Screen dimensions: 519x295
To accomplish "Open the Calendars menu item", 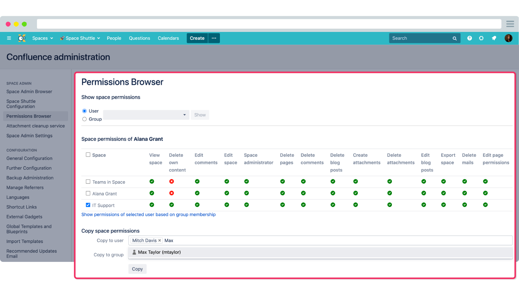I will click(168, 38).
